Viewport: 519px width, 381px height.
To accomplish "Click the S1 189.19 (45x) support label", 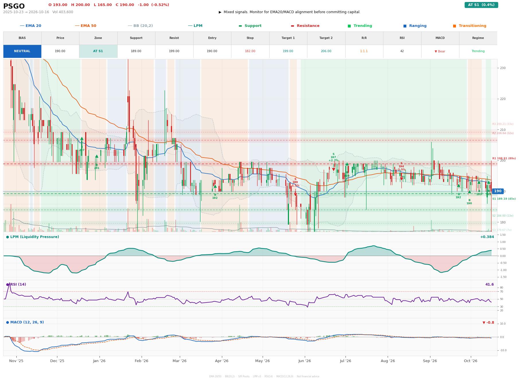I will point(504,199).
